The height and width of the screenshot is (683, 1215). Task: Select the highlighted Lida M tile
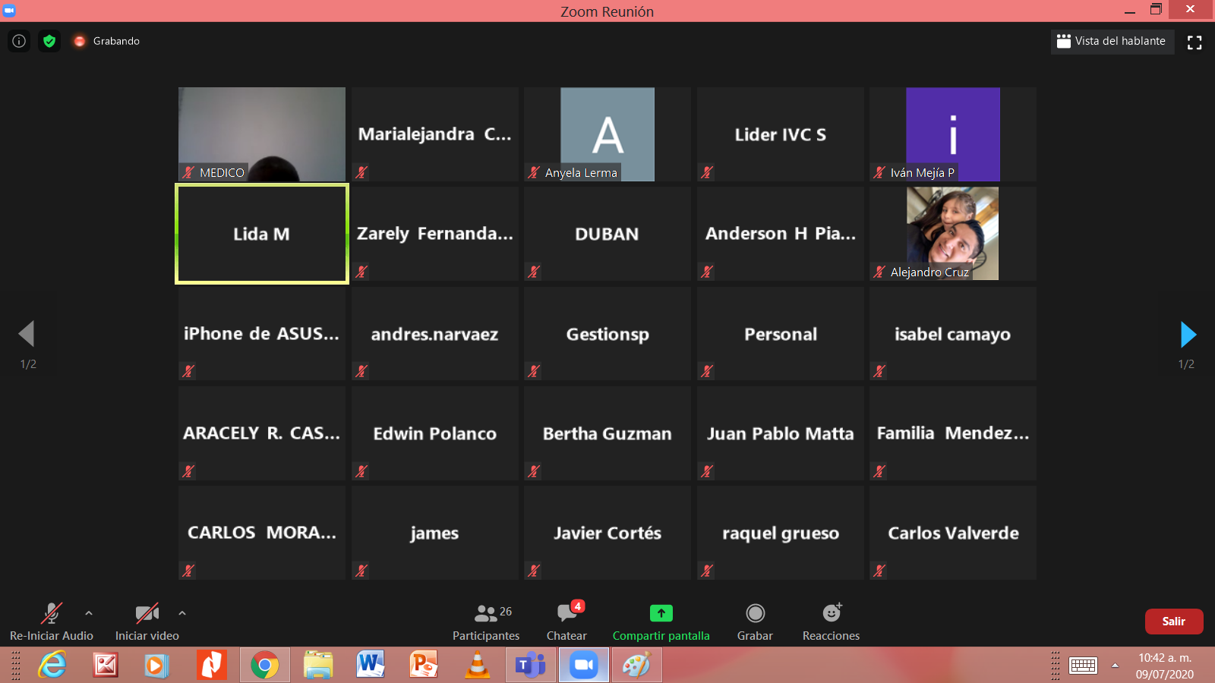tap(262, 234)
